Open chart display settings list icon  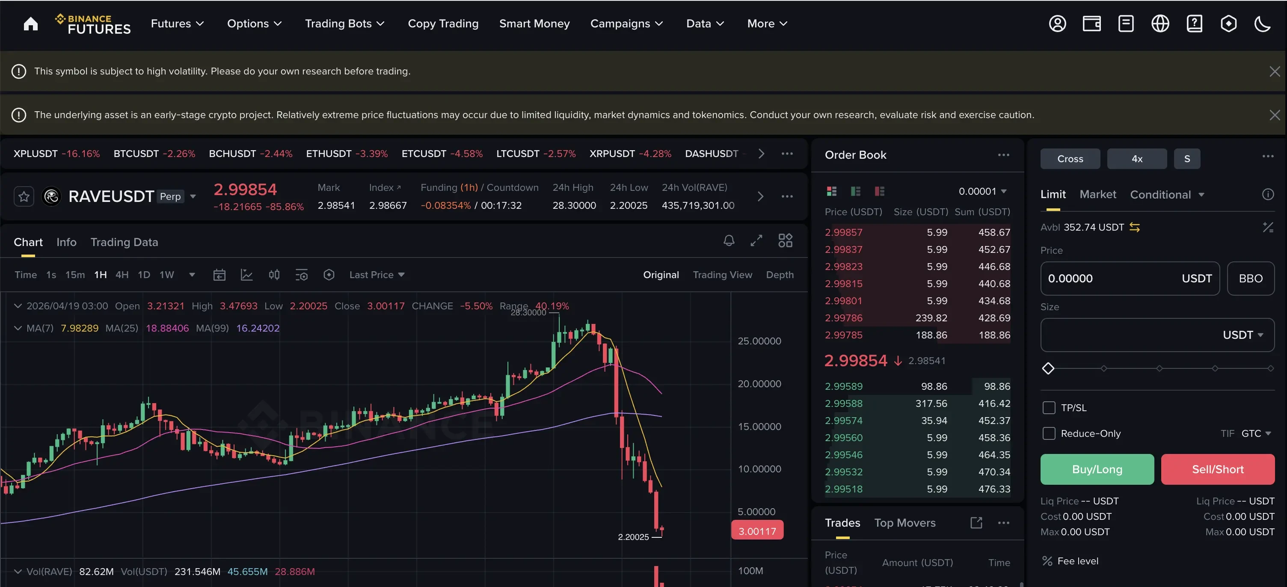[302, 275]
